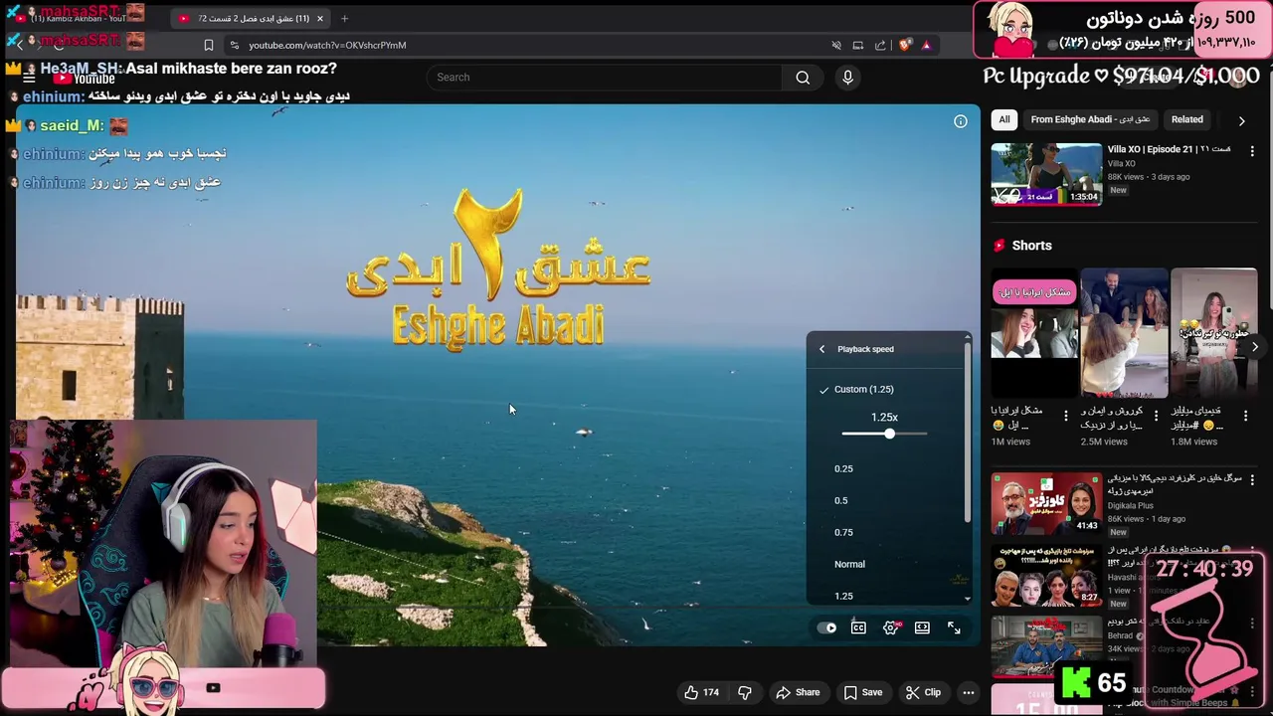Click the speed menu scrollbar thumb

[x=968, y=433]
